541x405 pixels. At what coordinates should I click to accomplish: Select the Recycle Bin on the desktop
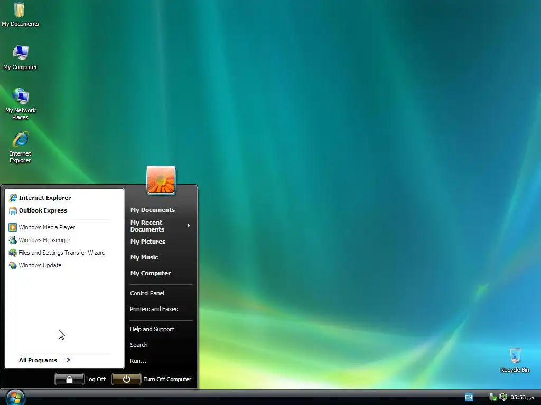point(515,360)
